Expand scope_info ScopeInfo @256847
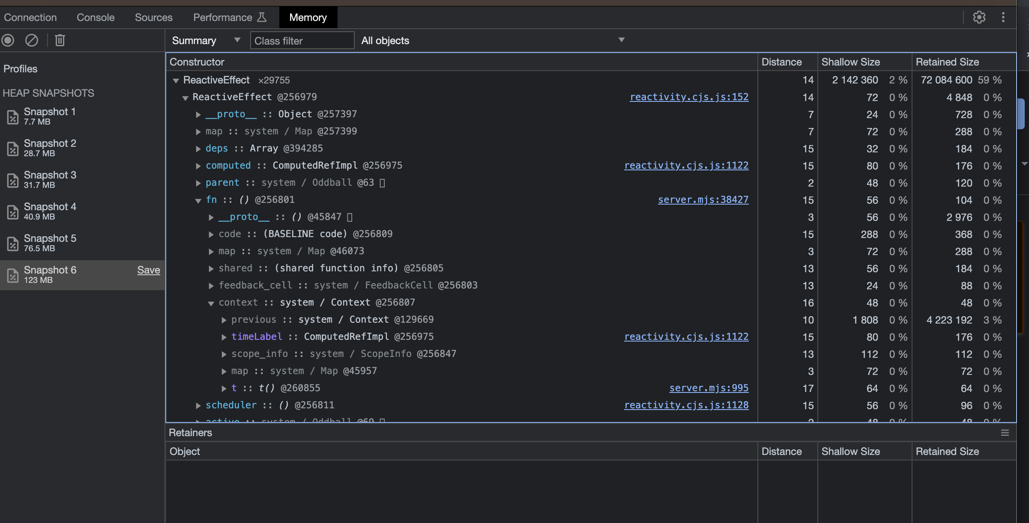 (x=224, y=354)
